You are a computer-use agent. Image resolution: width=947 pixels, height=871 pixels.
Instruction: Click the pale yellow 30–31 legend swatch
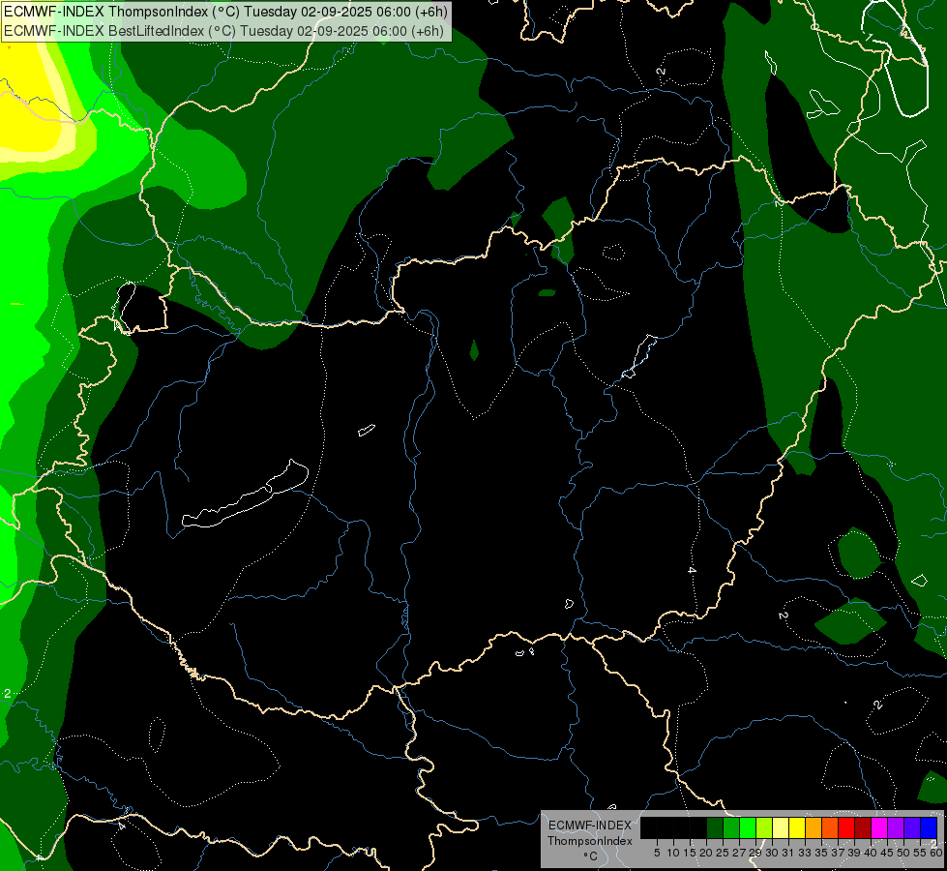click(781, 827)
